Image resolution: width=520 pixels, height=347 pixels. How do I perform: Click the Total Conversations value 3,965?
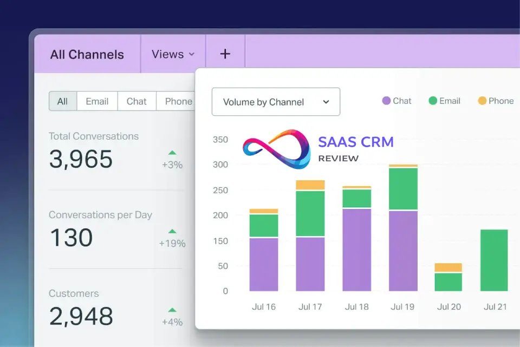81,159
